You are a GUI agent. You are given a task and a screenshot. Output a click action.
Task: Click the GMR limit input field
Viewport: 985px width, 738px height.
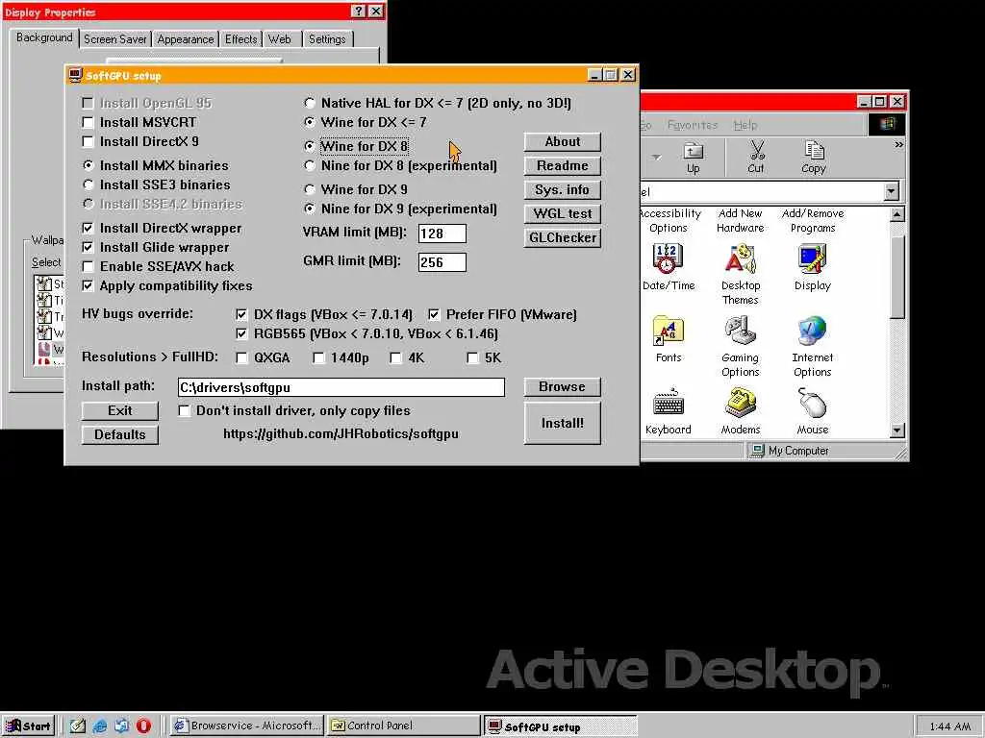442,262
